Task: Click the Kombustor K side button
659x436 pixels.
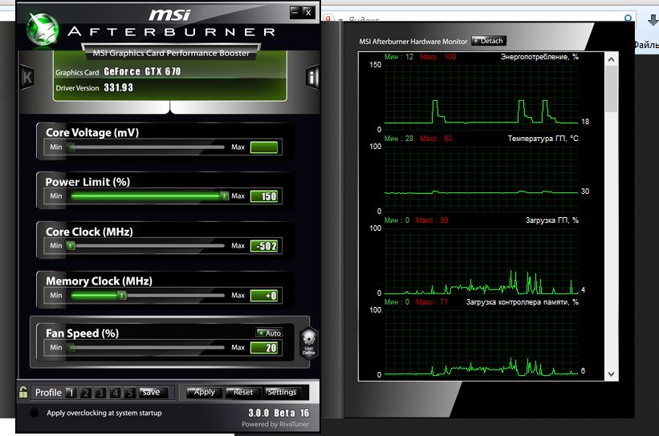Action: point(27,76)
